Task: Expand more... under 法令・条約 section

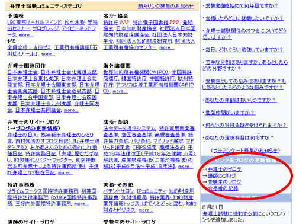Action: pyautogui.click(x=185, y=167)
